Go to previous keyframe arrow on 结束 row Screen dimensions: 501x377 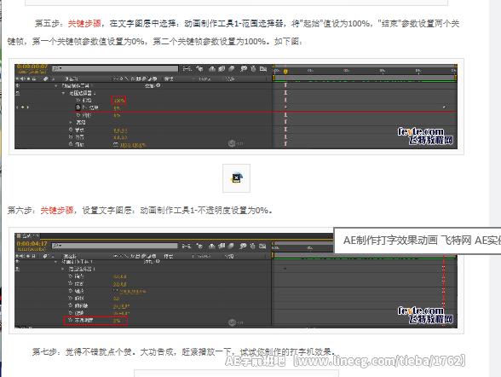click(17, 107)
